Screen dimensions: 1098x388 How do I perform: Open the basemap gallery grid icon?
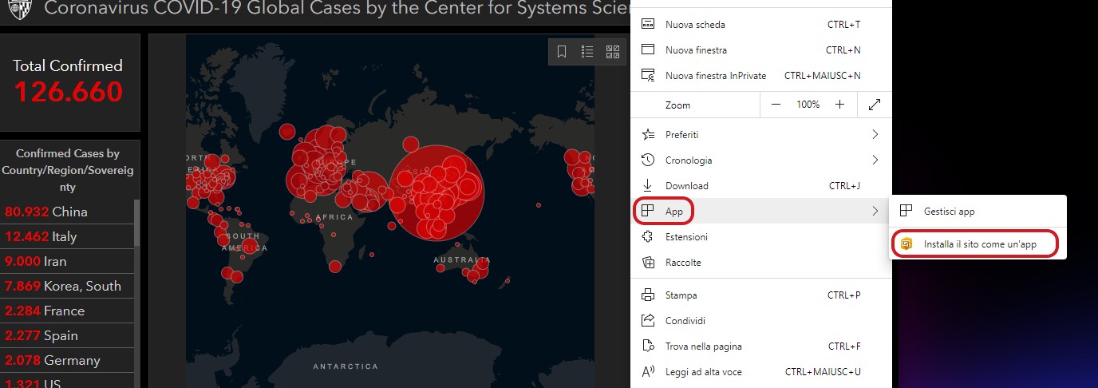click(x=613, y=52)
